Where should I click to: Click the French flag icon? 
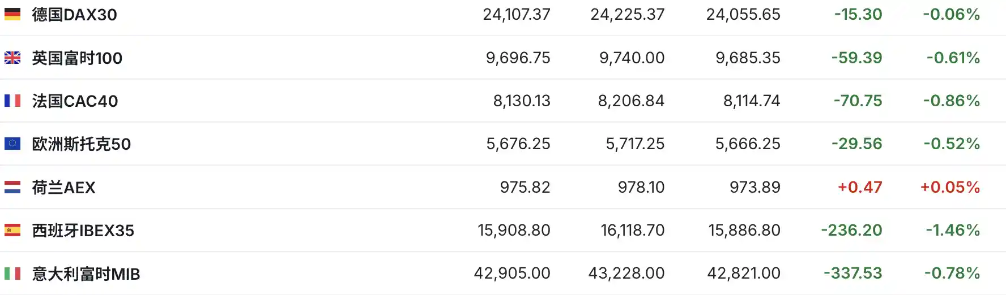(x=12, y=101)
